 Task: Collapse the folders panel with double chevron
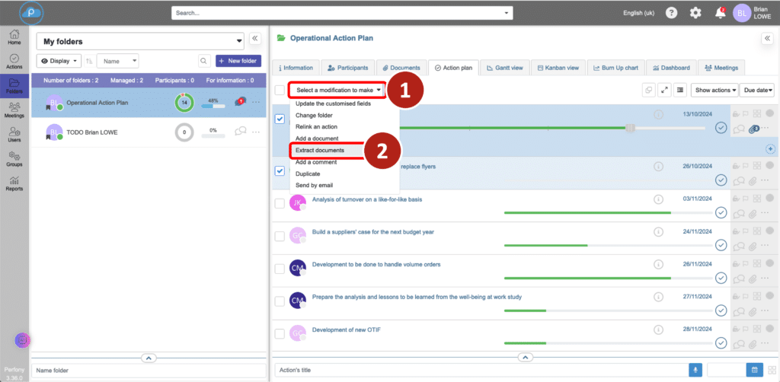(255, 39)
